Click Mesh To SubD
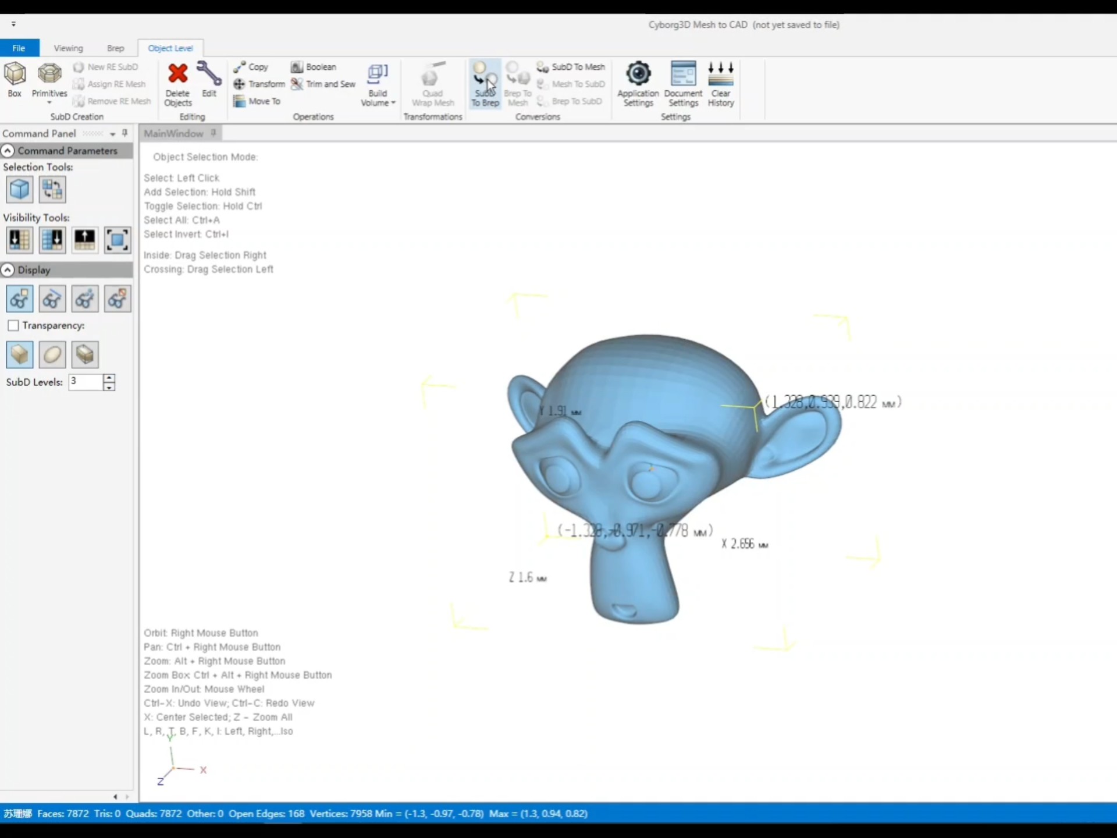This screenshot has width=1117, height=838. (571, 84)
